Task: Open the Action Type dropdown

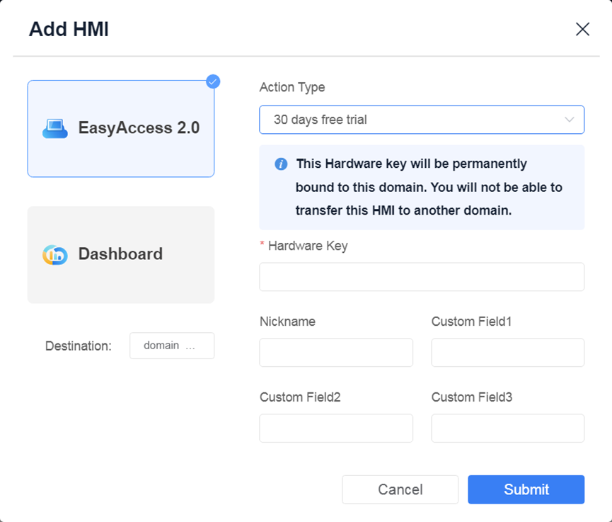Action: pyautogui.click(x=422, y=120)
